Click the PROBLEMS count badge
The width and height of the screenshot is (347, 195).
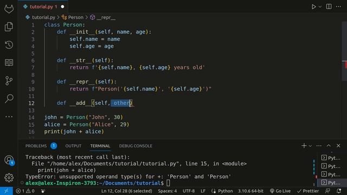coord(54,146)
